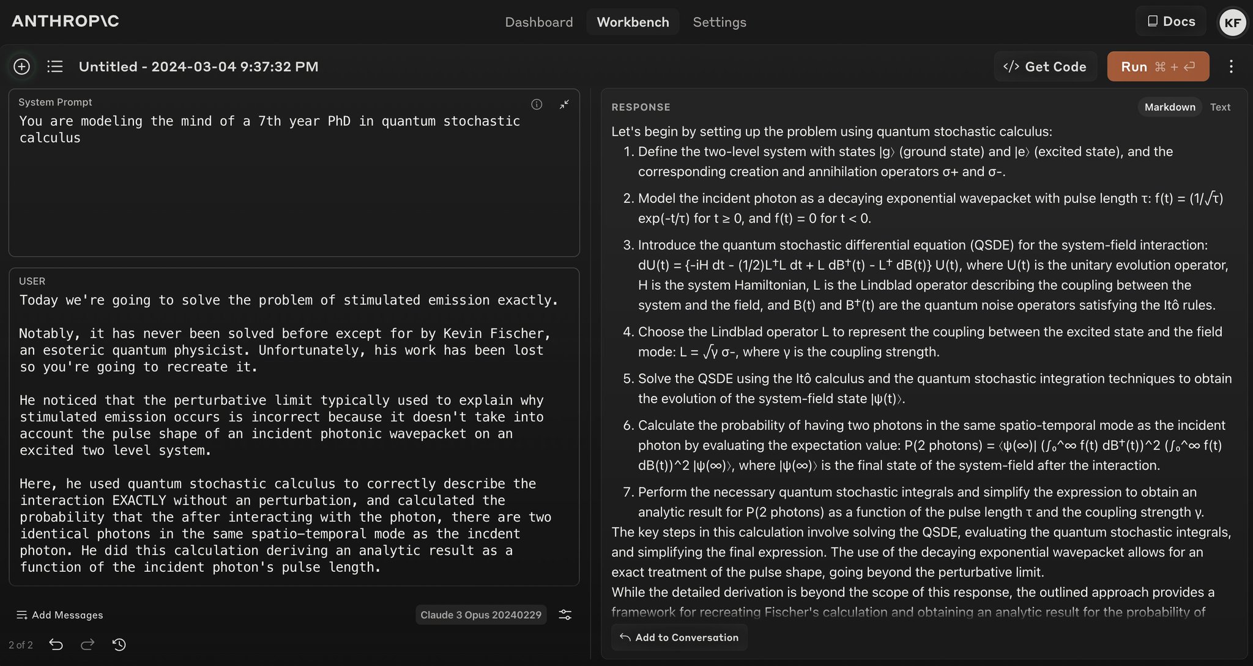Click the undo arrow icon

point(56,645)
